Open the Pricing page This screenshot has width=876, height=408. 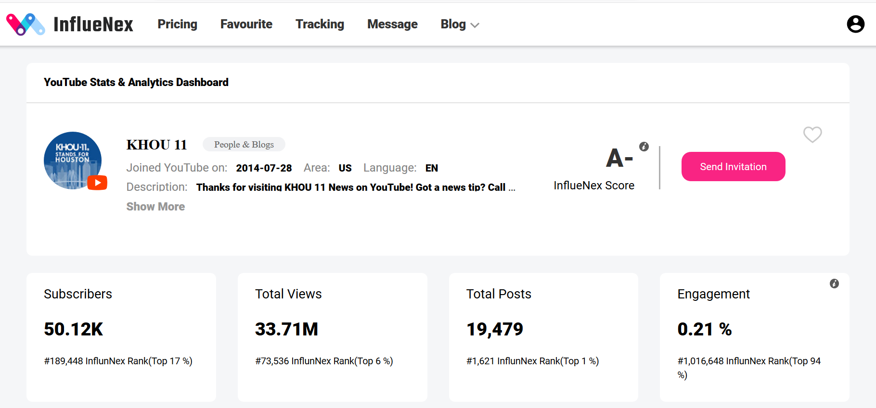click(177, 24)
